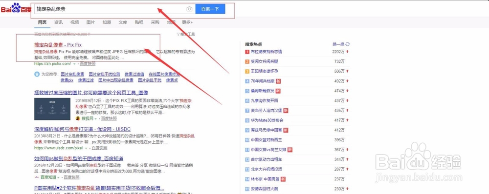Switch to the 视频 tab
Image resolution: width=489 pixels, height=194 pixels.
(74, 22)
